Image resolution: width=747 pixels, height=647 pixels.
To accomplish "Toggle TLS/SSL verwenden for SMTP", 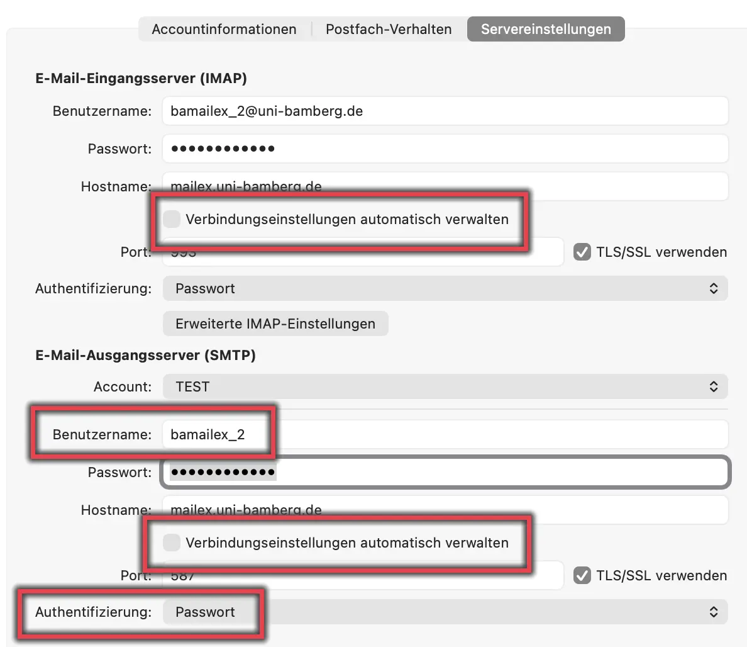I will click(x=582, y=576).
